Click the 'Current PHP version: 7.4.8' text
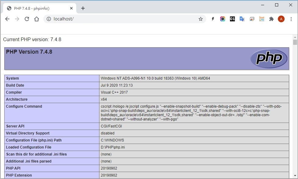The image size is (298, 179). 32,40
